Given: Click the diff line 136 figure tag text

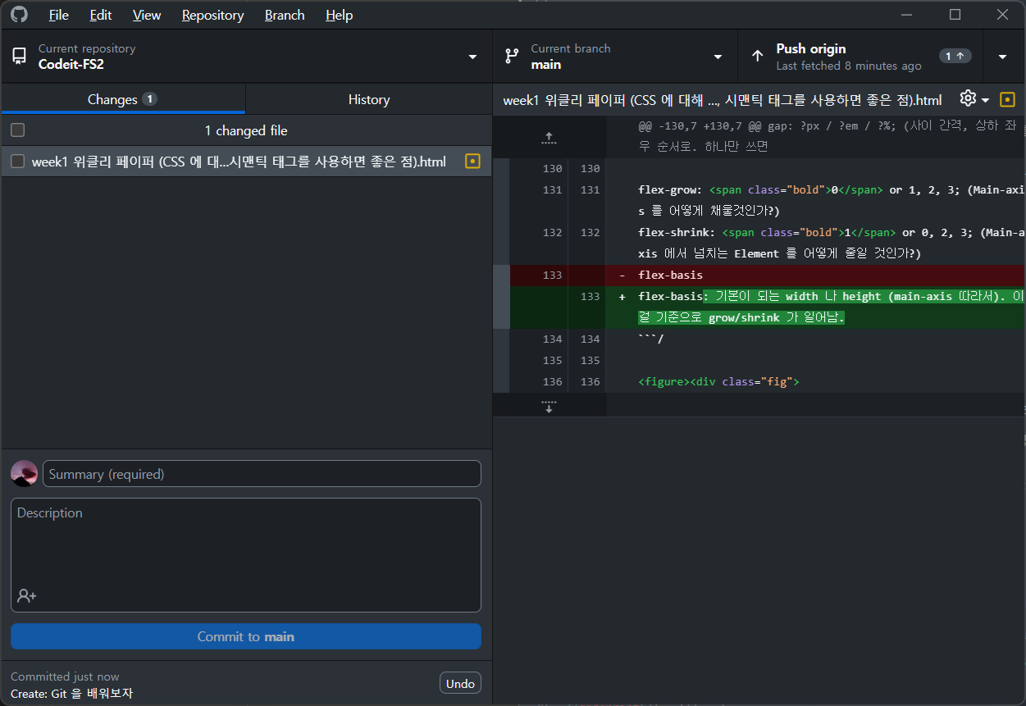Looking at the screenshot, I should click(x=718, y=381).
